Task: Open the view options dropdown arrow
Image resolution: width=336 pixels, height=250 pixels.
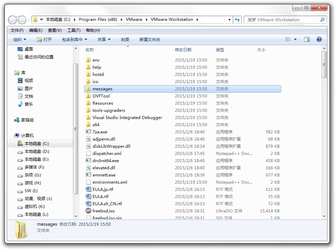Action: pyautogui.click(x=296, y=39)
